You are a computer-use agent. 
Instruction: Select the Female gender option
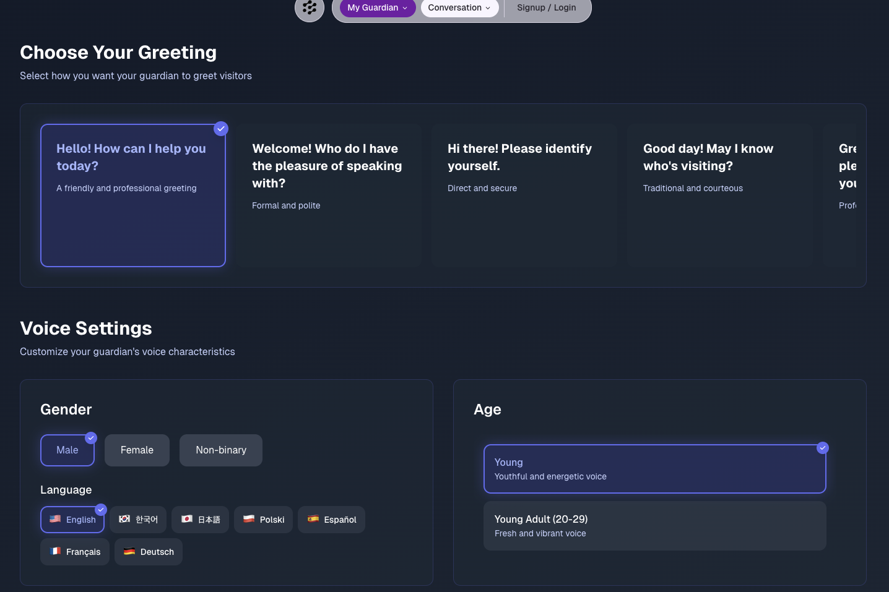click(137, 450)
